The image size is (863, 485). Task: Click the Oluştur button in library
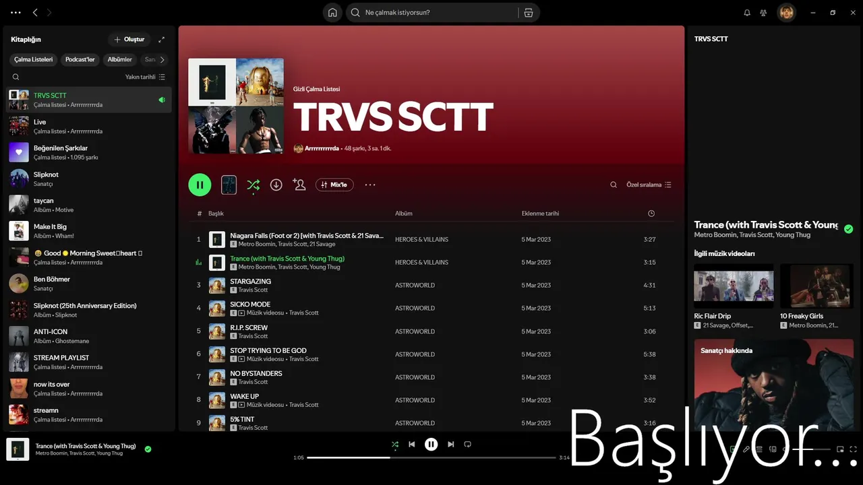click(129, 39)
